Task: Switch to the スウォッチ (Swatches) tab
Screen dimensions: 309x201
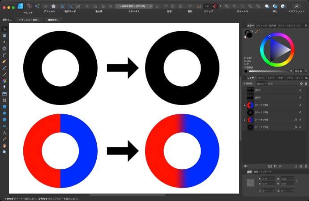Action: pos(262,25)
